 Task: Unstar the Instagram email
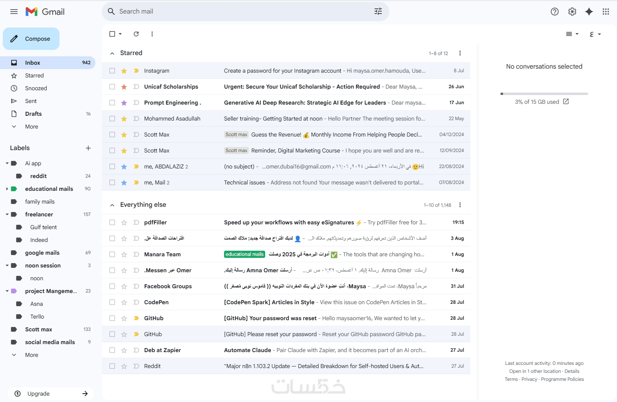(x=124, y=71)
